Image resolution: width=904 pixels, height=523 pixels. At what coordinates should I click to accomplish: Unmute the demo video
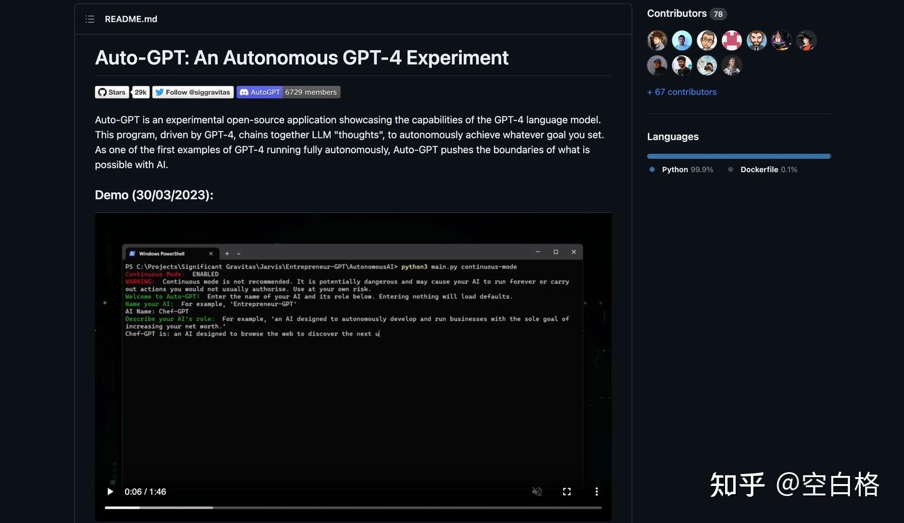pos(537,492)
